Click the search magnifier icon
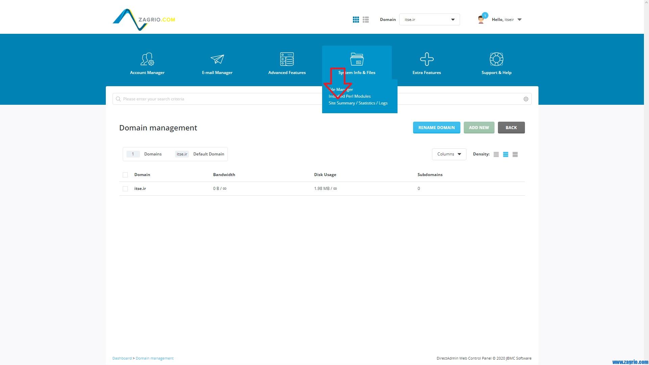 tap(118, 99)
